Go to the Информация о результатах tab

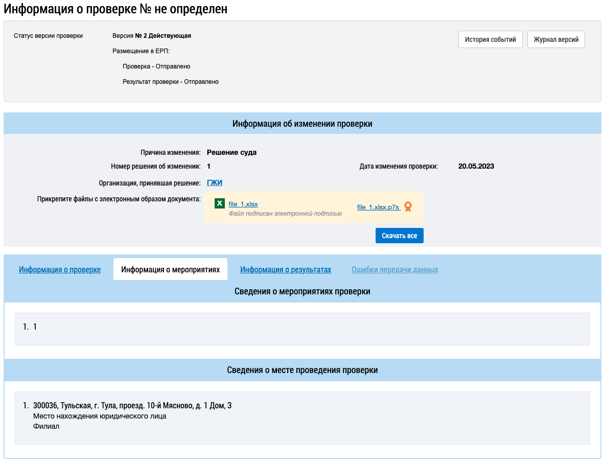[286, 270]
